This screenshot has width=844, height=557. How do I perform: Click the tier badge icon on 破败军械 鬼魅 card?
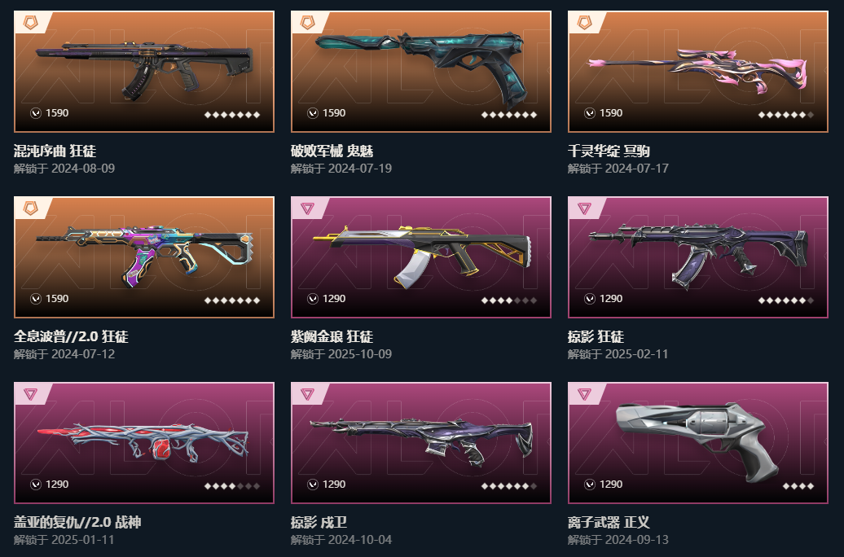pos(307,23)
